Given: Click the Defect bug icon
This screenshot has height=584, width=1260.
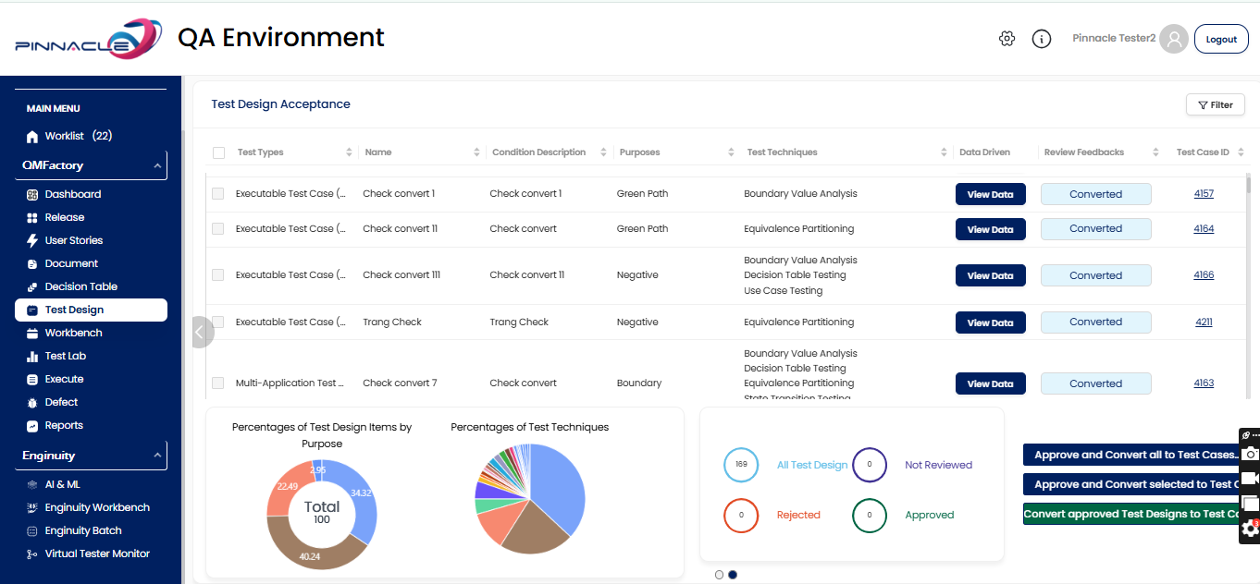Looking at the screenshot, I should pyautogui.click(x=32, y=403).
